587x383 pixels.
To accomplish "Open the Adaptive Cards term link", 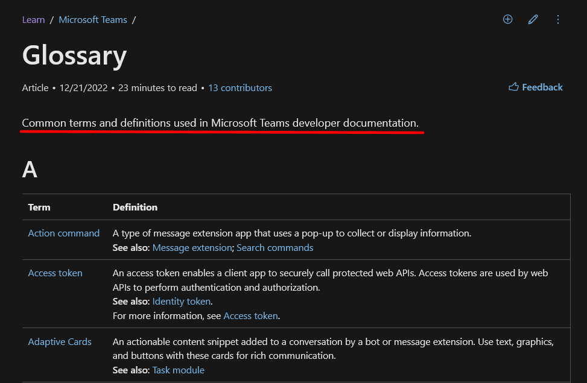I will pyautogui.click(x=60, y=342).
